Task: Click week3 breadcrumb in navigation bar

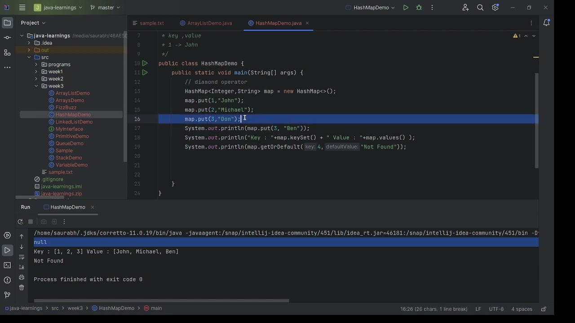Action: coord(75,309)
